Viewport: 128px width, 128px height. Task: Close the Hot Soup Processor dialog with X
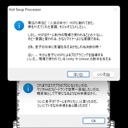pyautogui.click(x=115, y=10)
